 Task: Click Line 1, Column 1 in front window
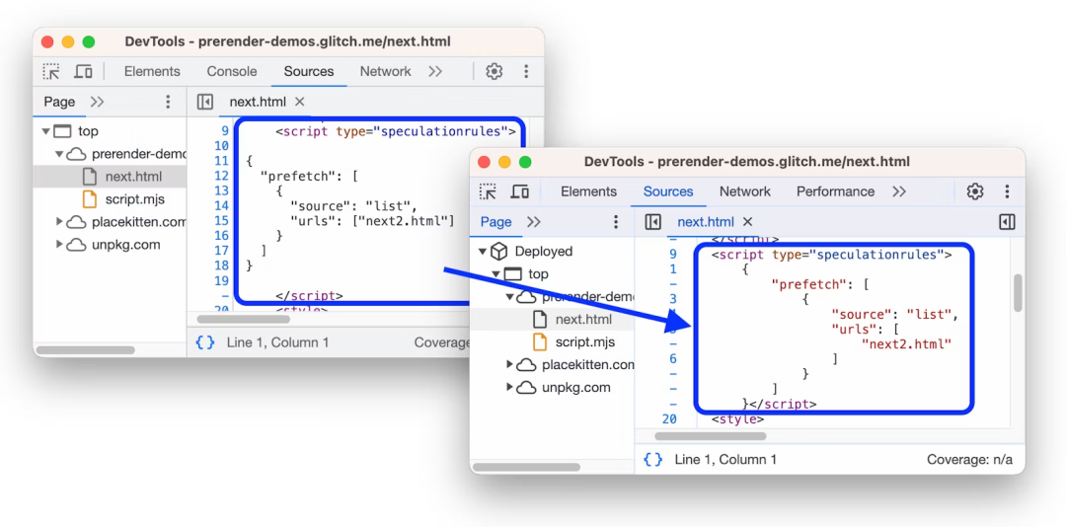click(x=725, y=460)
